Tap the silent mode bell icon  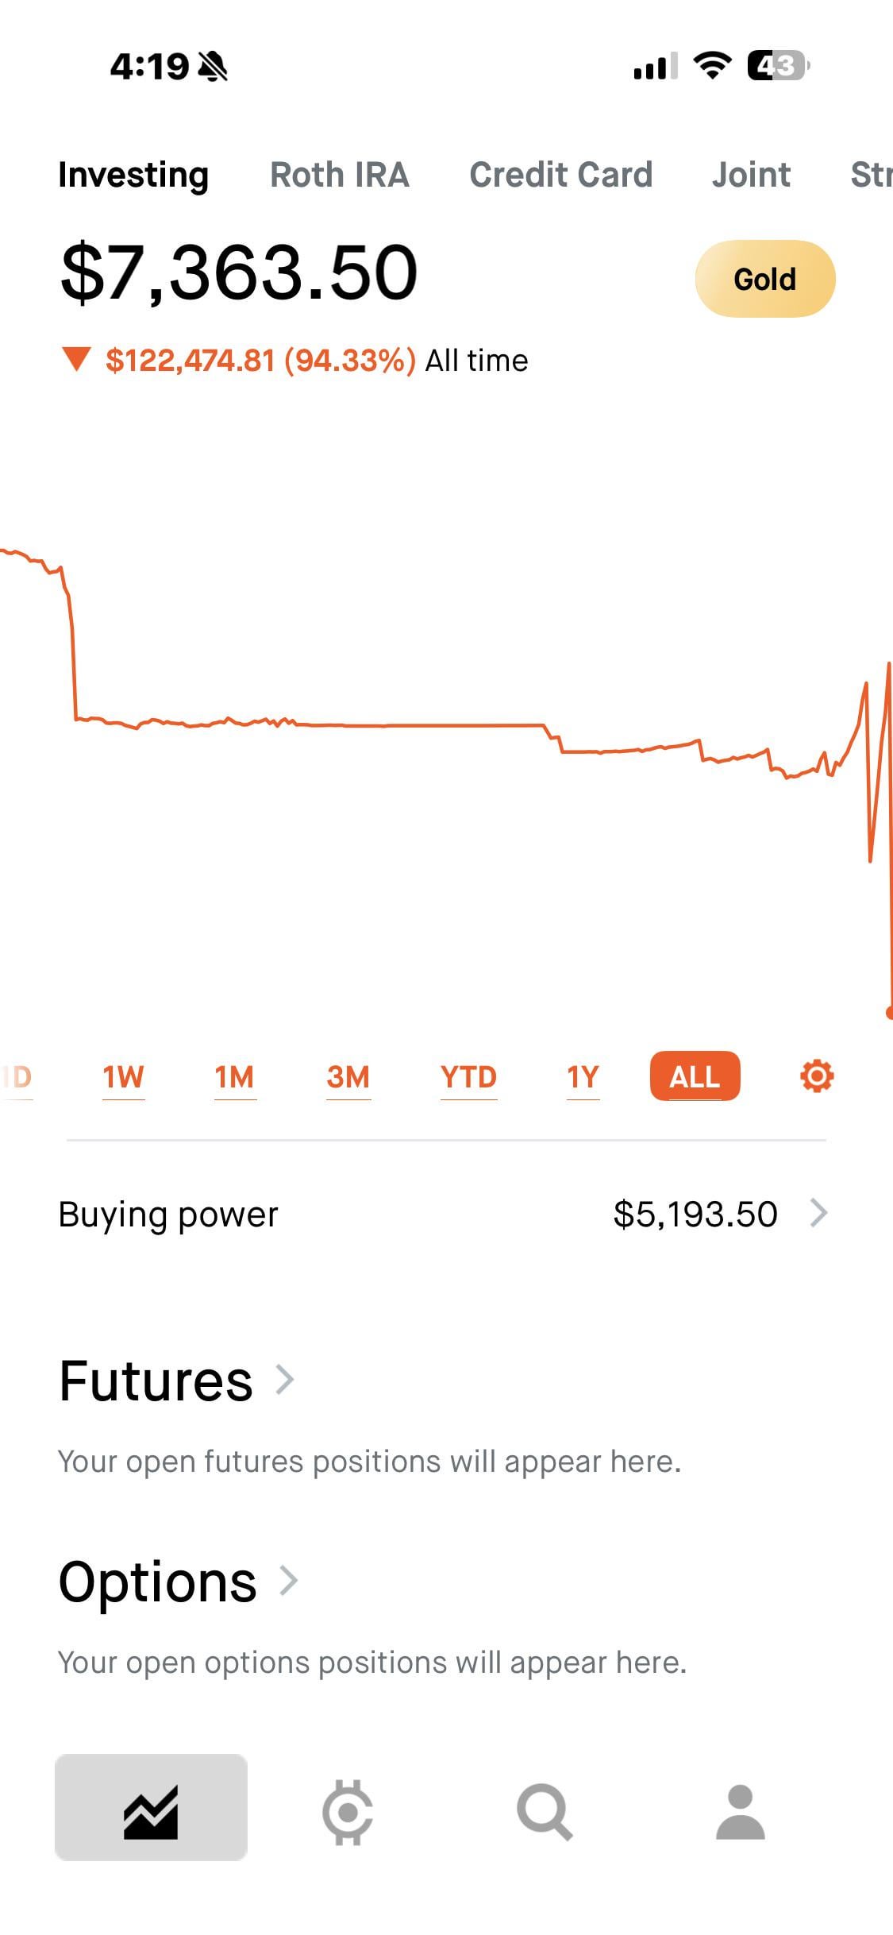213,67
